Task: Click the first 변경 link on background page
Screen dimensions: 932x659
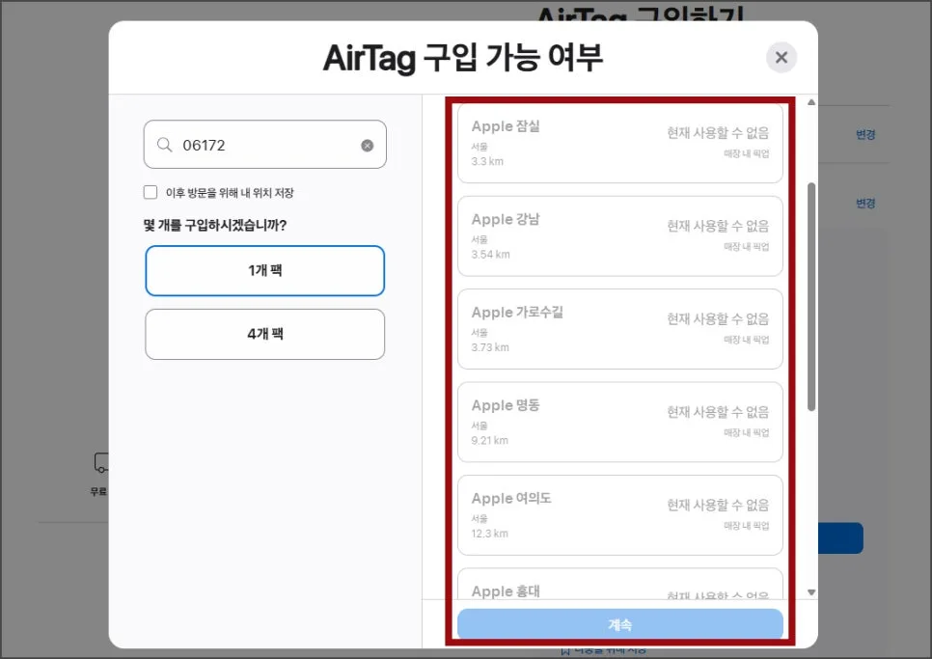Action: tap(865, 134)
